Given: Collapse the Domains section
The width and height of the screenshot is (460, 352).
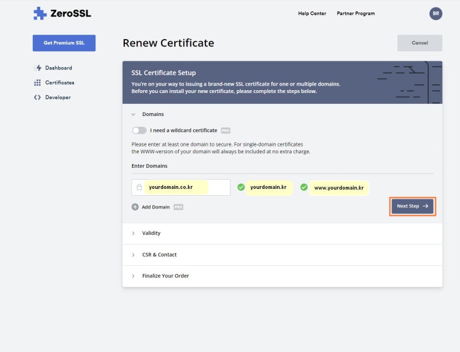Looking at the screenshot, I should point(133,114).
